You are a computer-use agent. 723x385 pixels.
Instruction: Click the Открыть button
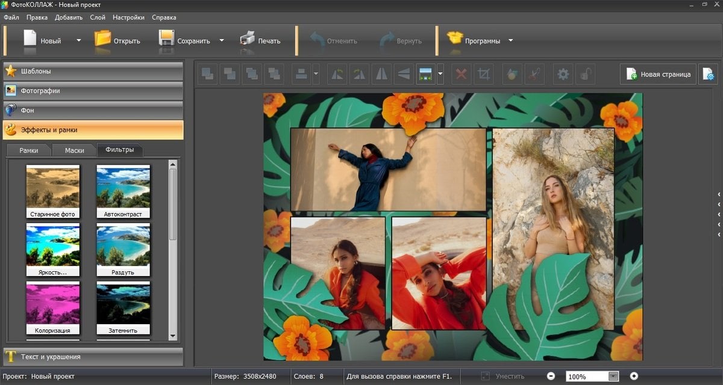tap(117, 40)
